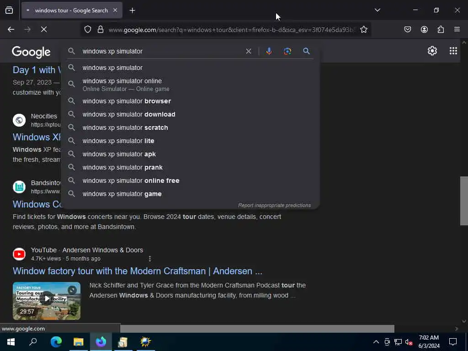This screenshot has width=468, height=351.
Task: Open the network tray icon
Action: tap(398, 342)
